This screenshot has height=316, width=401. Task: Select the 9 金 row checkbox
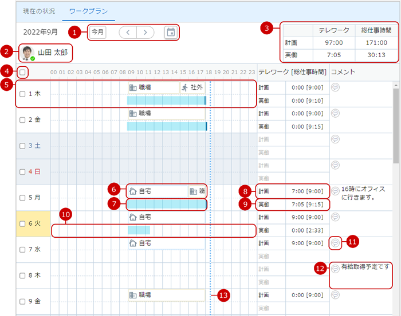(x=22, y=301)
